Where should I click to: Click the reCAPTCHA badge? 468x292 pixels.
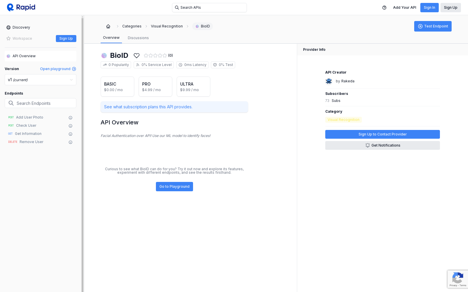coord(457,279)
